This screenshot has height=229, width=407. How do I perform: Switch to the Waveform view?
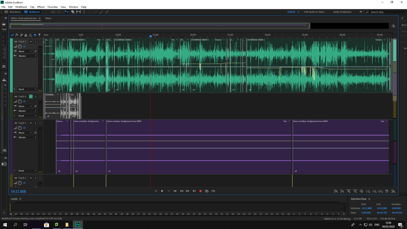point(13,12)
